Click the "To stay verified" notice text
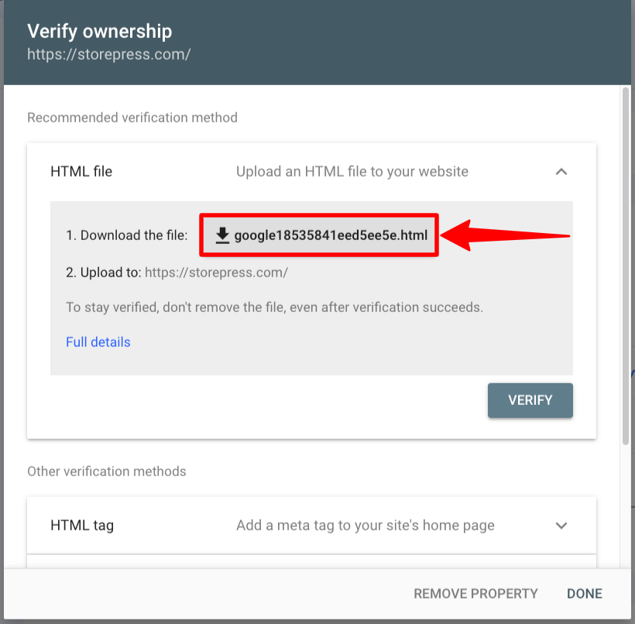The image size is (635, 624). click(x=275, y=307)
